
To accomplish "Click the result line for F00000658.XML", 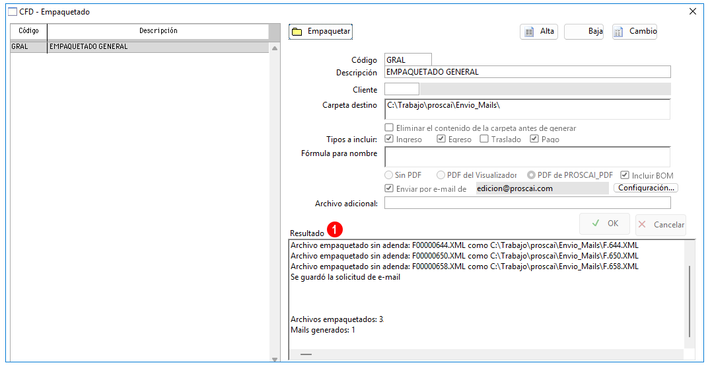I will pos(464,266).
